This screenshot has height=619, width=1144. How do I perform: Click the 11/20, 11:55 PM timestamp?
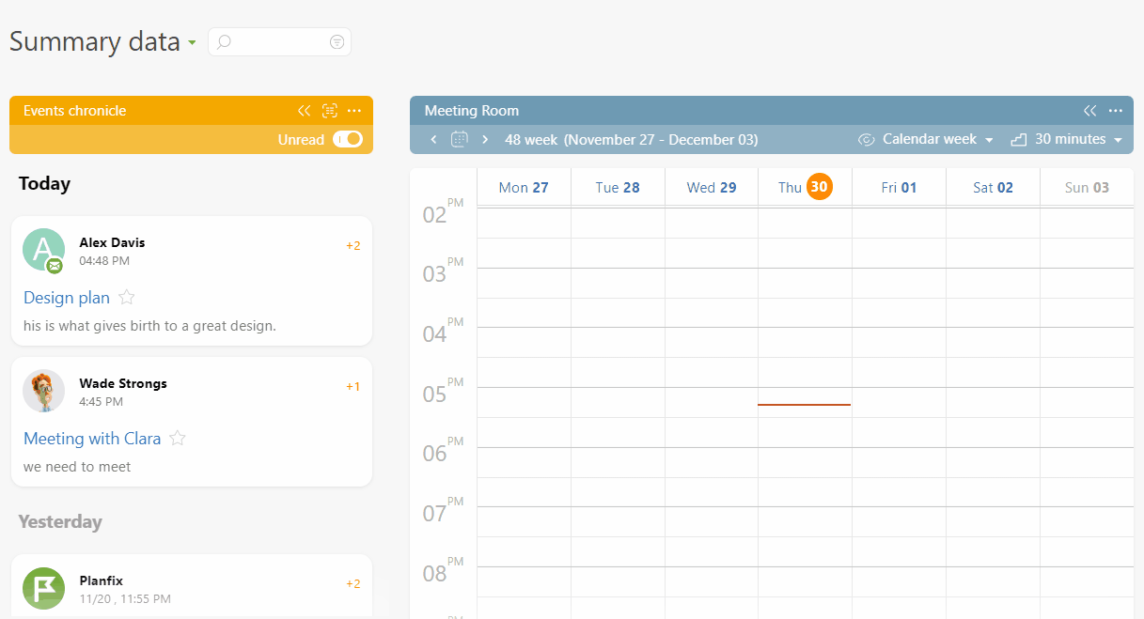tap(125, 599)
